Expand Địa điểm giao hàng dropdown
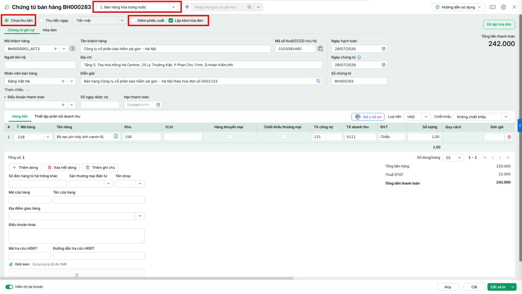Image resolution: width=522 pixels, height=294 pixels. 140,216
